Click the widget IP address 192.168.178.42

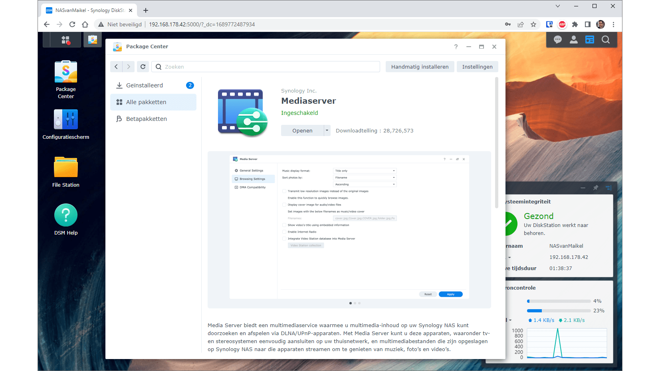[x=569, y=257]
